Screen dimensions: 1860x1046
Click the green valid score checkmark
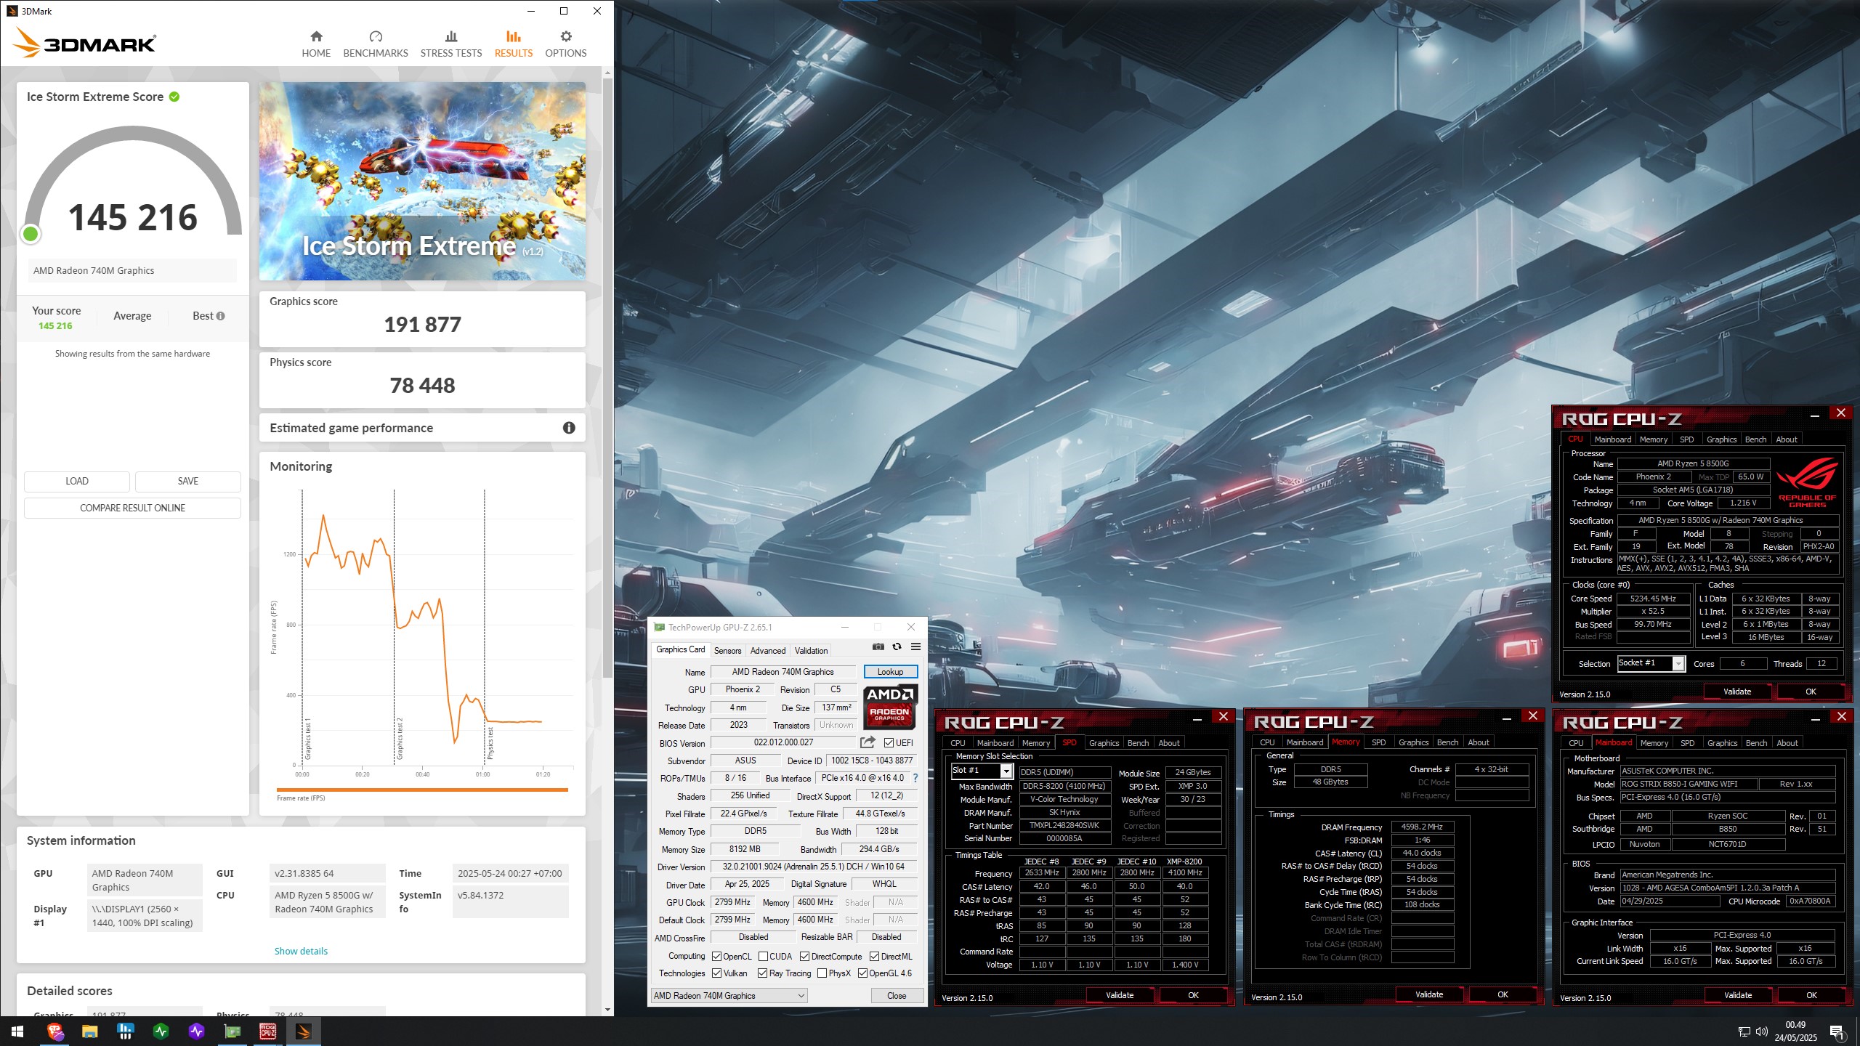(x=174, y=97)
